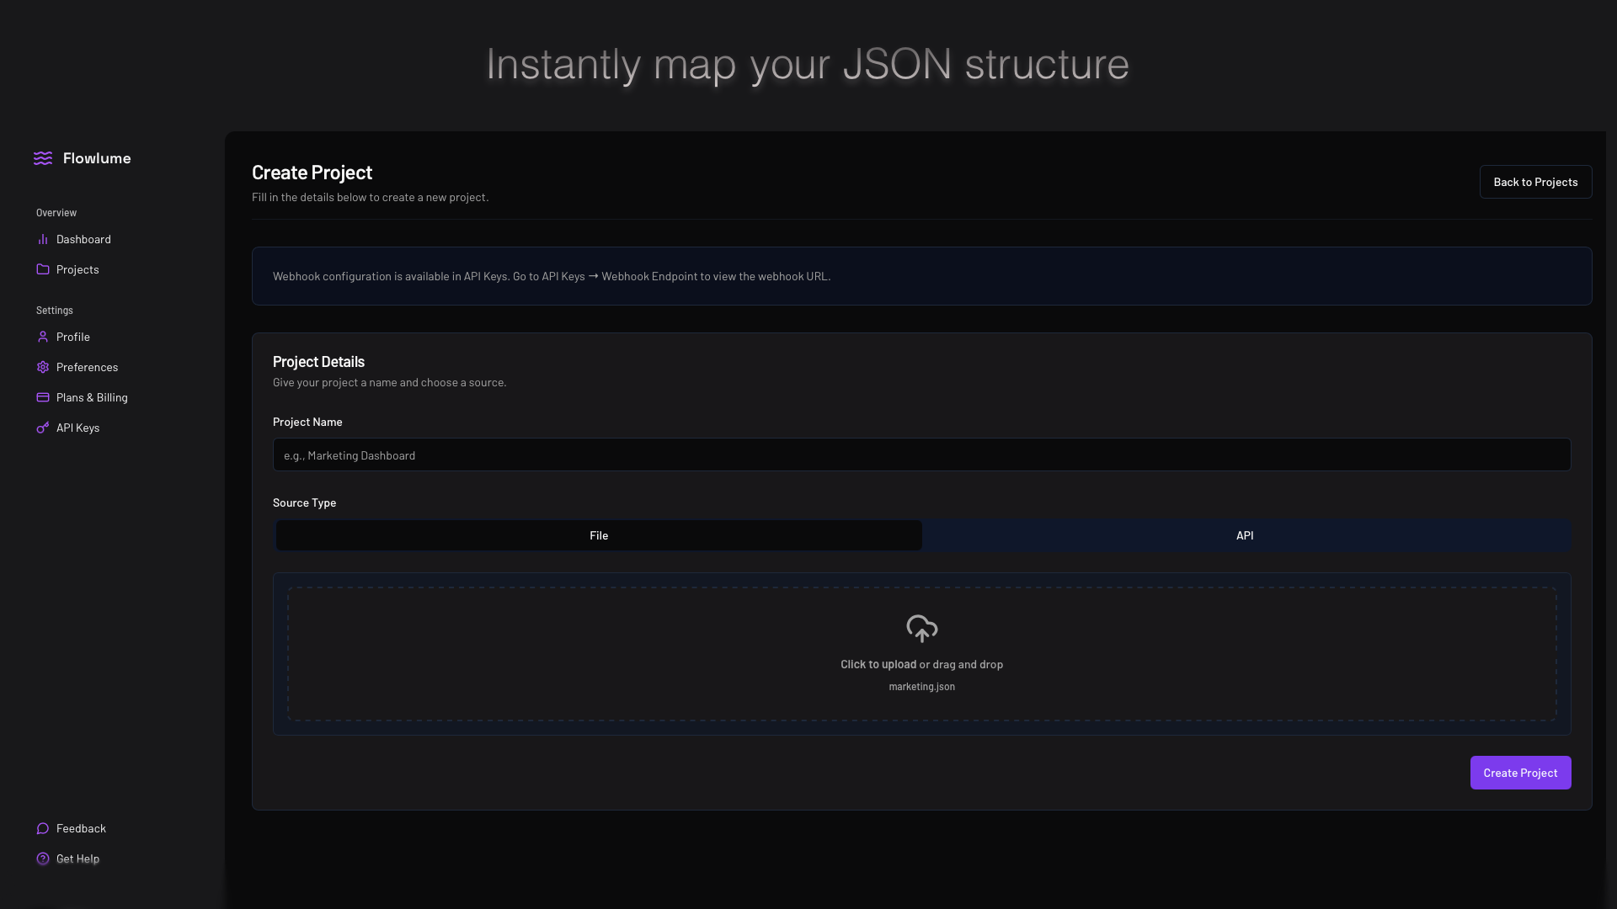1617x909 pixels.
Task: Click Back to Projects button
Action: click(x=1535, y=182)
